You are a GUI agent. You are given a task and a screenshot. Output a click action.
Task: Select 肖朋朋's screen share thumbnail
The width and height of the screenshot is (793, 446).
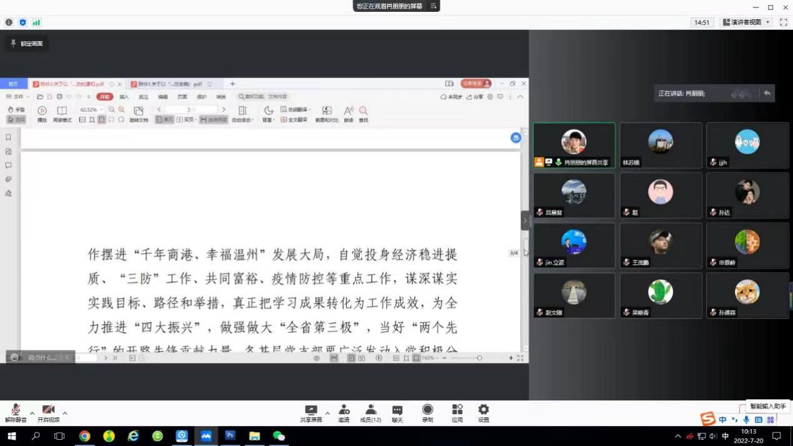click(574, 145)
